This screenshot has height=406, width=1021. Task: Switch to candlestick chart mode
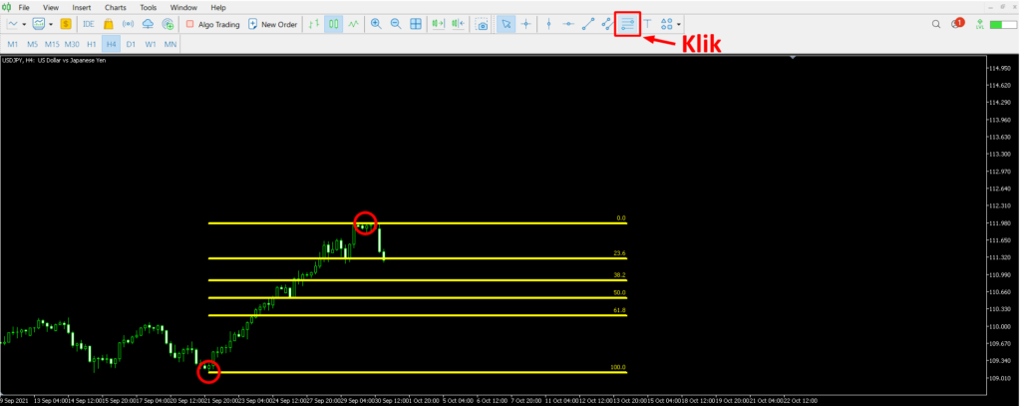334,23
